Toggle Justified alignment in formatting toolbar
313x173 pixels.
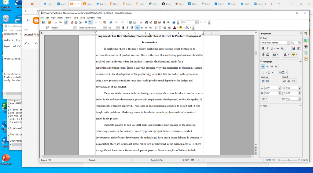150,28
